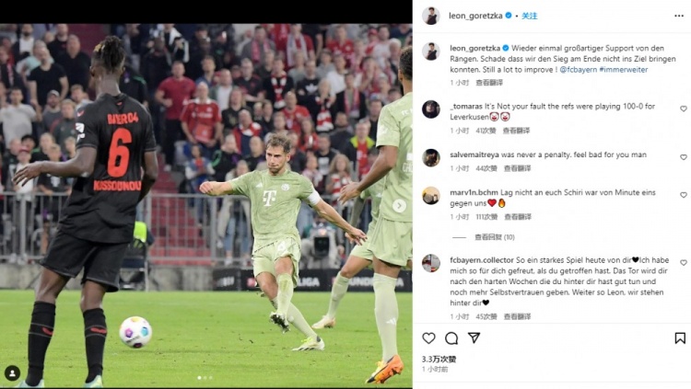Open the three-dot more options menu

679,16
